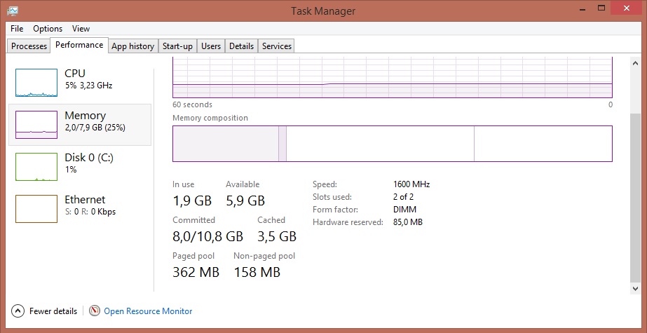The image size is (647, 333).
Task: Click the Standby segment of memory composition
Action: pyautogui.click(x=380, y=144)
